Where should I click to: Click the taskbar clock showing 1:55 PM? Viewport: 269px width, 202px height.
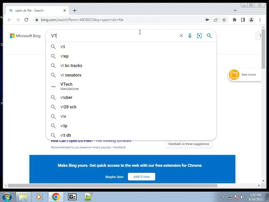(x=256, y=197)
